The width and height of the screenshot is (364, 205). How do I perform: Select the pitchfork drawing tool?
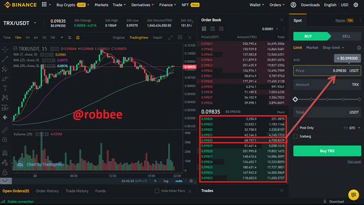click(5, 69)
